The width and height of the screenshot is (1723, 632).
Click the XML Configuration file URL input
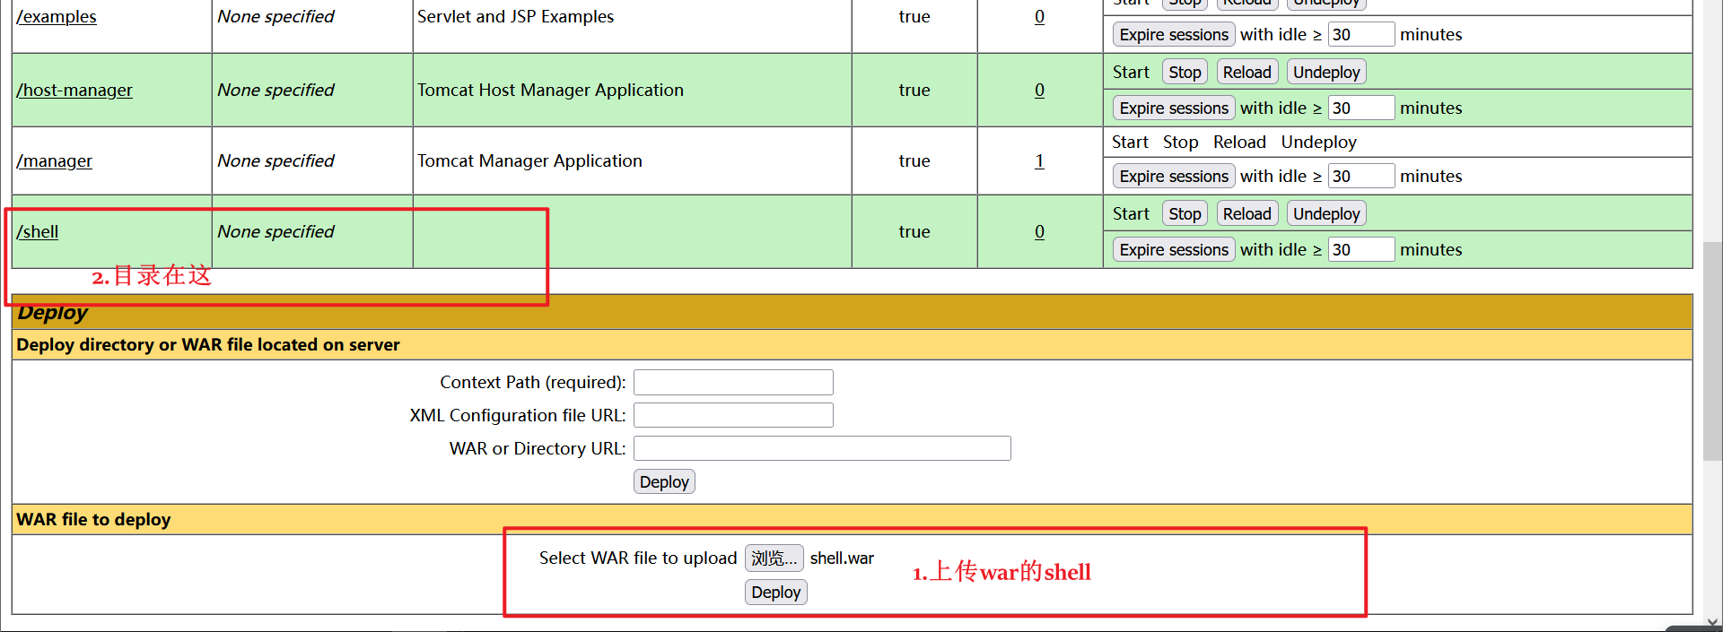733,416
